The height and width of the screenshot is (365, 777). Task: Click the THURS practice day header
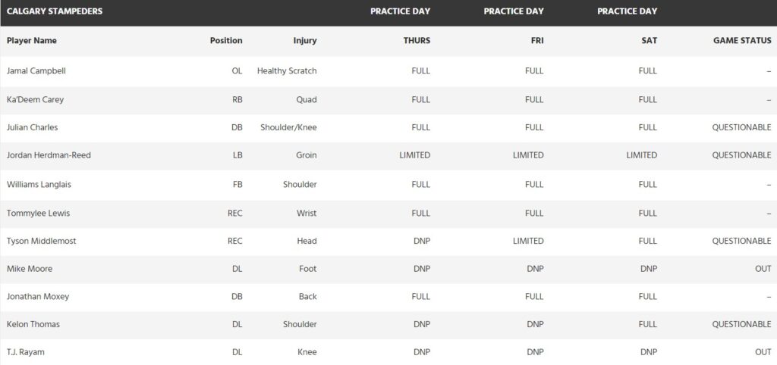tap(417, 41)
